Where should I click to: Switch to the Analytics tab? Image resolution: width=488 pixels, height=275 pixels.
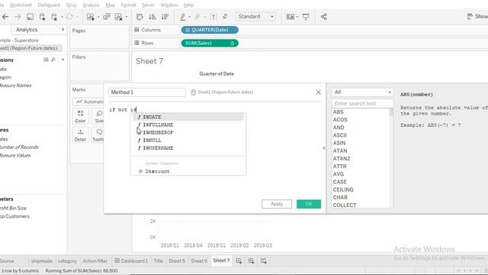pyautogui.click(x=27, y=30)
